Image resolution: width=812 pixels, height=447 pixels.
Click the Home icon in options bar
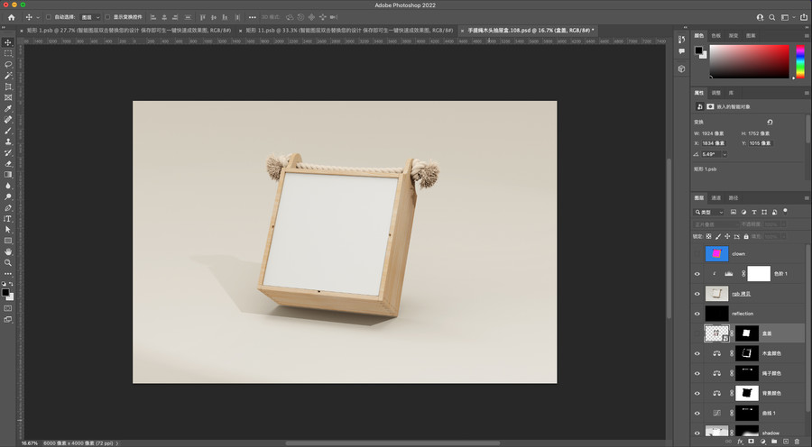click(12, 17)
